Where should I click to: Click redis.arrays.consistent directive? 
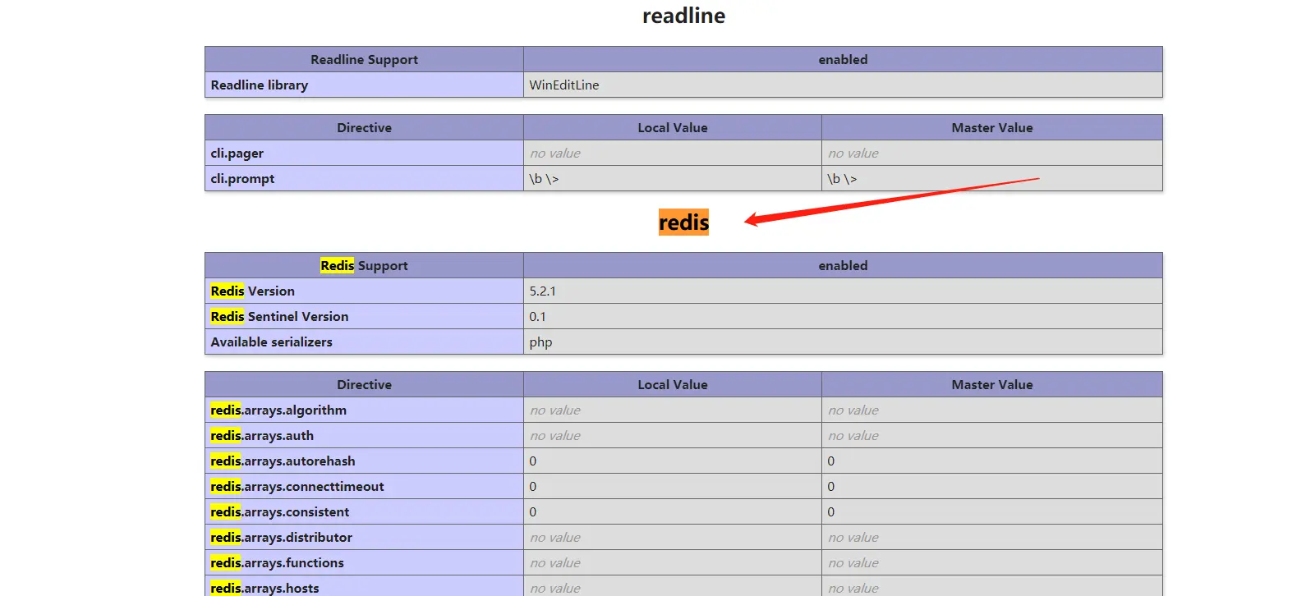[x=279, y=511]
